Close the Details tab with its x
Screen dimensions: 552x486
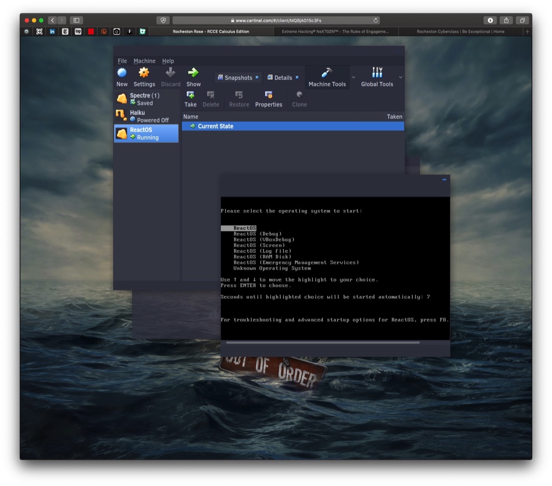tap(297, 77)
